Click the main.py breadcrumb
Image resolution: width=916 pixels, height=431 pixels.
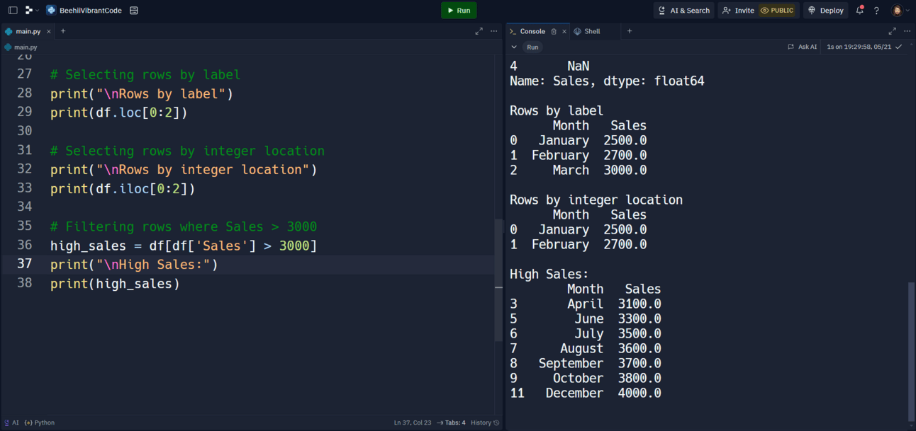pos(21,47)
